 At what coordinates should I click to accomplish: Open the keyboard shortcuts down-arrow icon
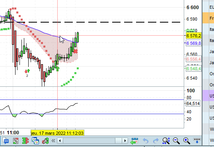pos(197,141)
